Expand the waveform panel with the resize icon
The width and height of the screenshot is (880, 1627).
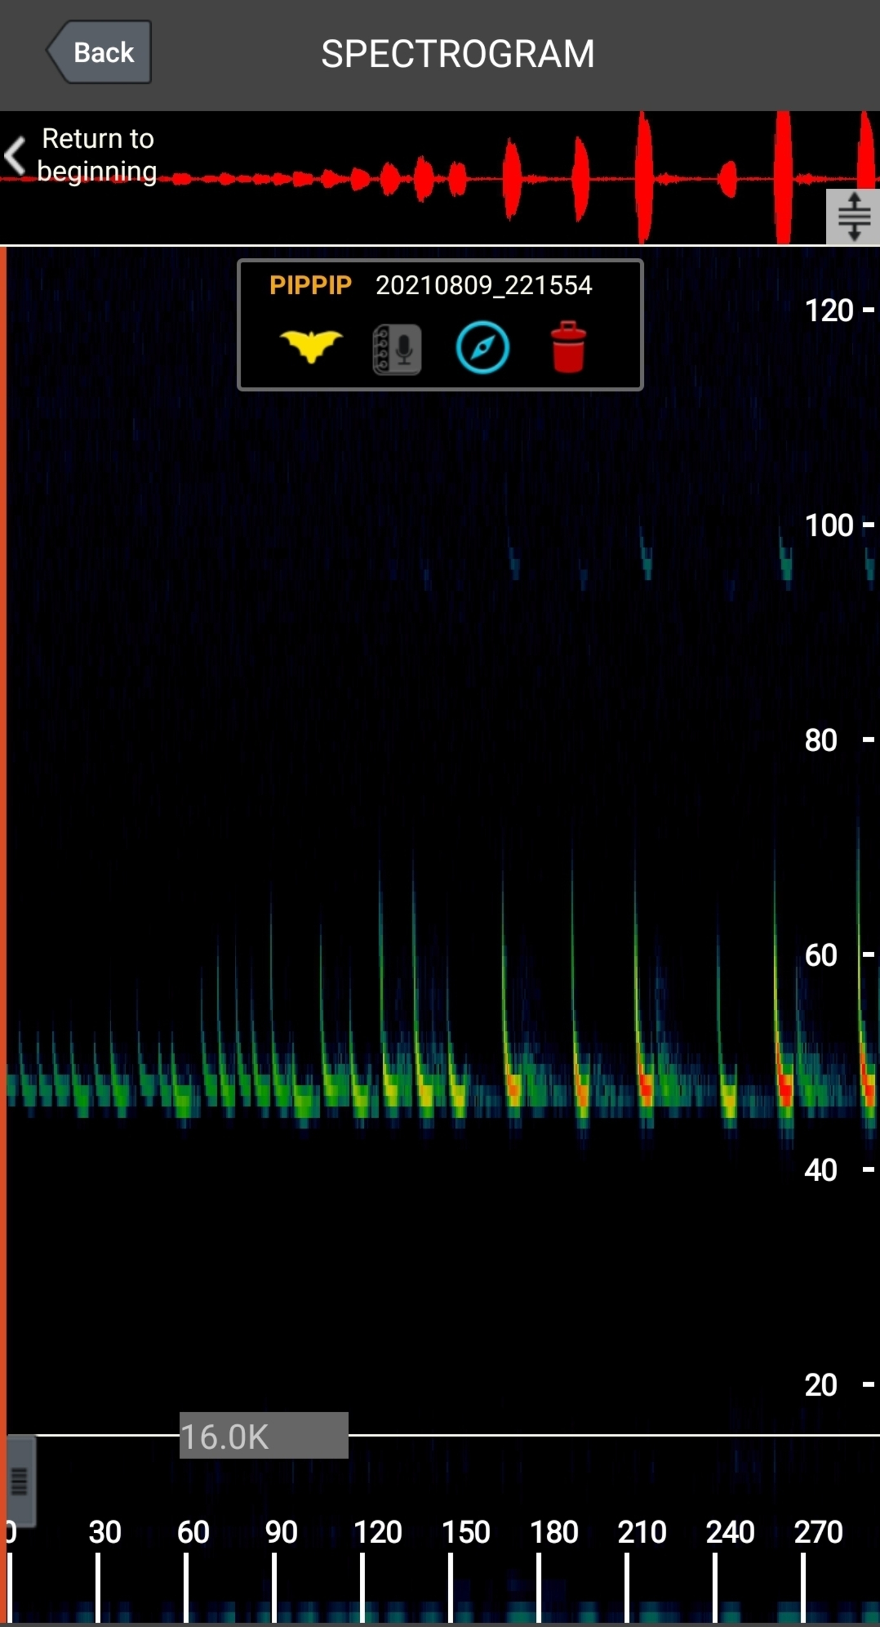[x=853, y=217]
